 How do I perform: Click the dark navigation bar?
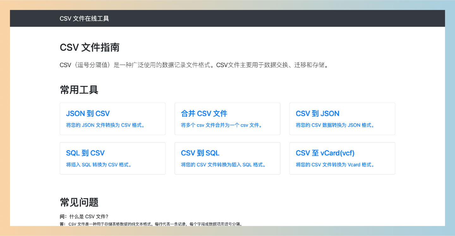point(227,18)
